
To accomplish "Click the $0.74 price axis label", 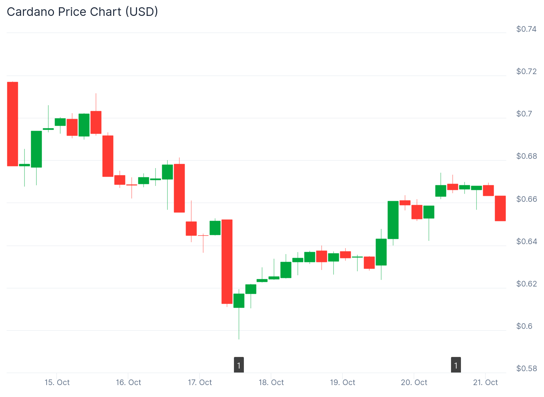I will point(526,29).
